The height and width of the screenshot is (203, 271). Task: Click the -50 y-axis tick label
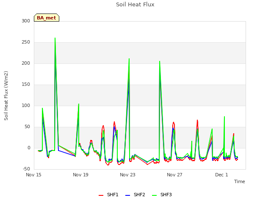[26, 169]
